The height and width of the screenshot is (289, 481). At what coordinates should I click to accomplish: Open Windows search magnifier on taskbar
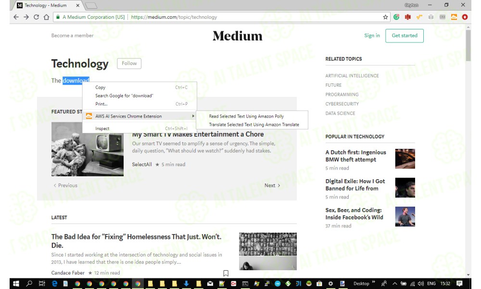click(29, 284)
